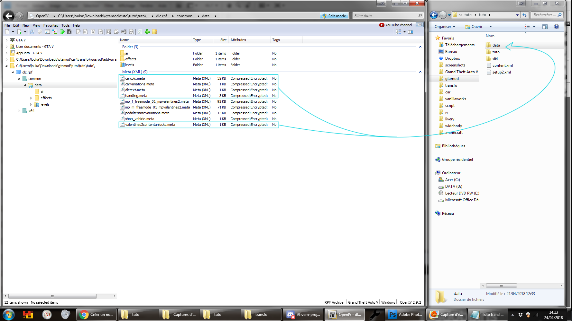Viewport: 572px width, 321px height.
Task: Click the Explorer Rechercher search box
Action: point(547,15)
